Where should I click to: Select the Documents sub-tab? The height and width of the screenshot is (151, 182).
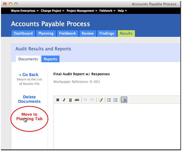[28, 59]
